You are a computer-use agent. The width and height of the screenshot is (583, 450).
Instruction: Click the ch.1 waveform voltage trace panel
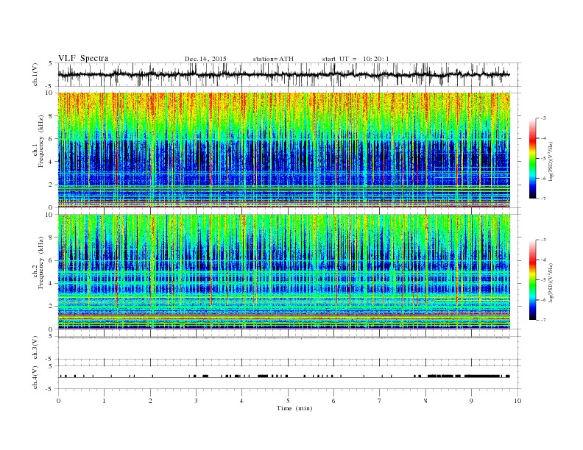[x=289, y=74]
